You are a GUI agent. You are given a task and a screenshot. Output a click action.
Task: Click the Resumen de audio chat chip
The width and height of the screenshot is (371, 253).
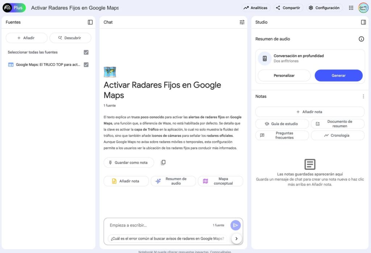[173, 181]
